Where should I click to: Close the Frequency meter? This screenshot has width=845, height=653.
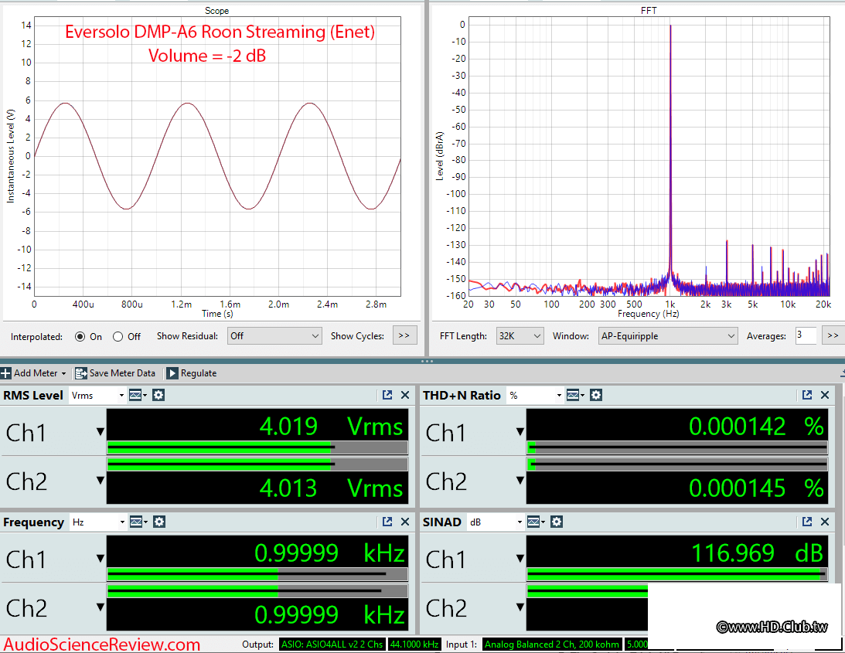405,522
